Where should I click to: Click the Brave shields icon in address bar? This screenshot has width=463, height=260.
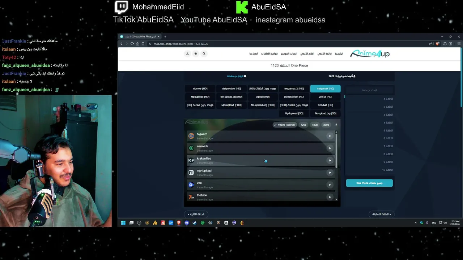coord(437,44)
